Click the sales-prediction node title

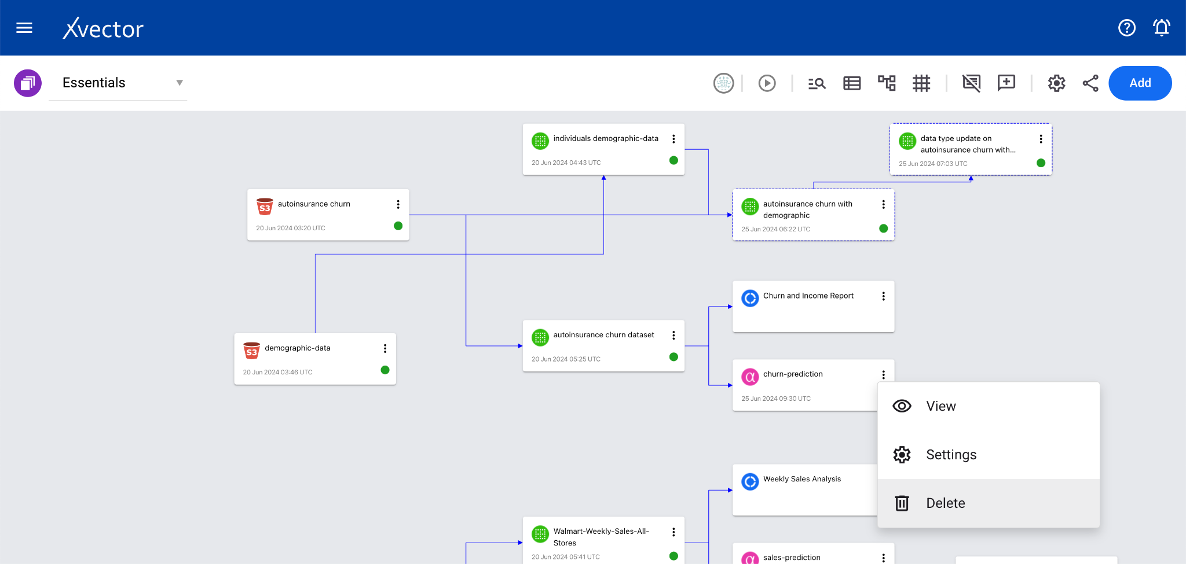(x=792, y=558)
